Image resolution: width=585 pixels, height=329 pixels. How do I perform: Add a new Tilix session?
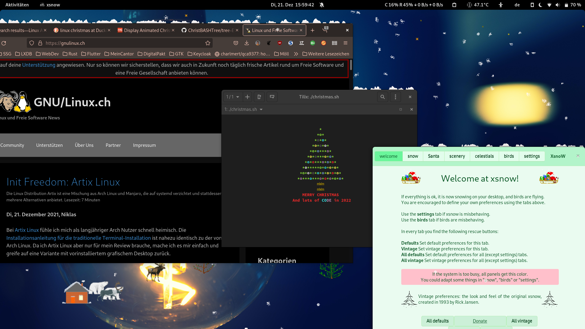(x=247, y=97)
